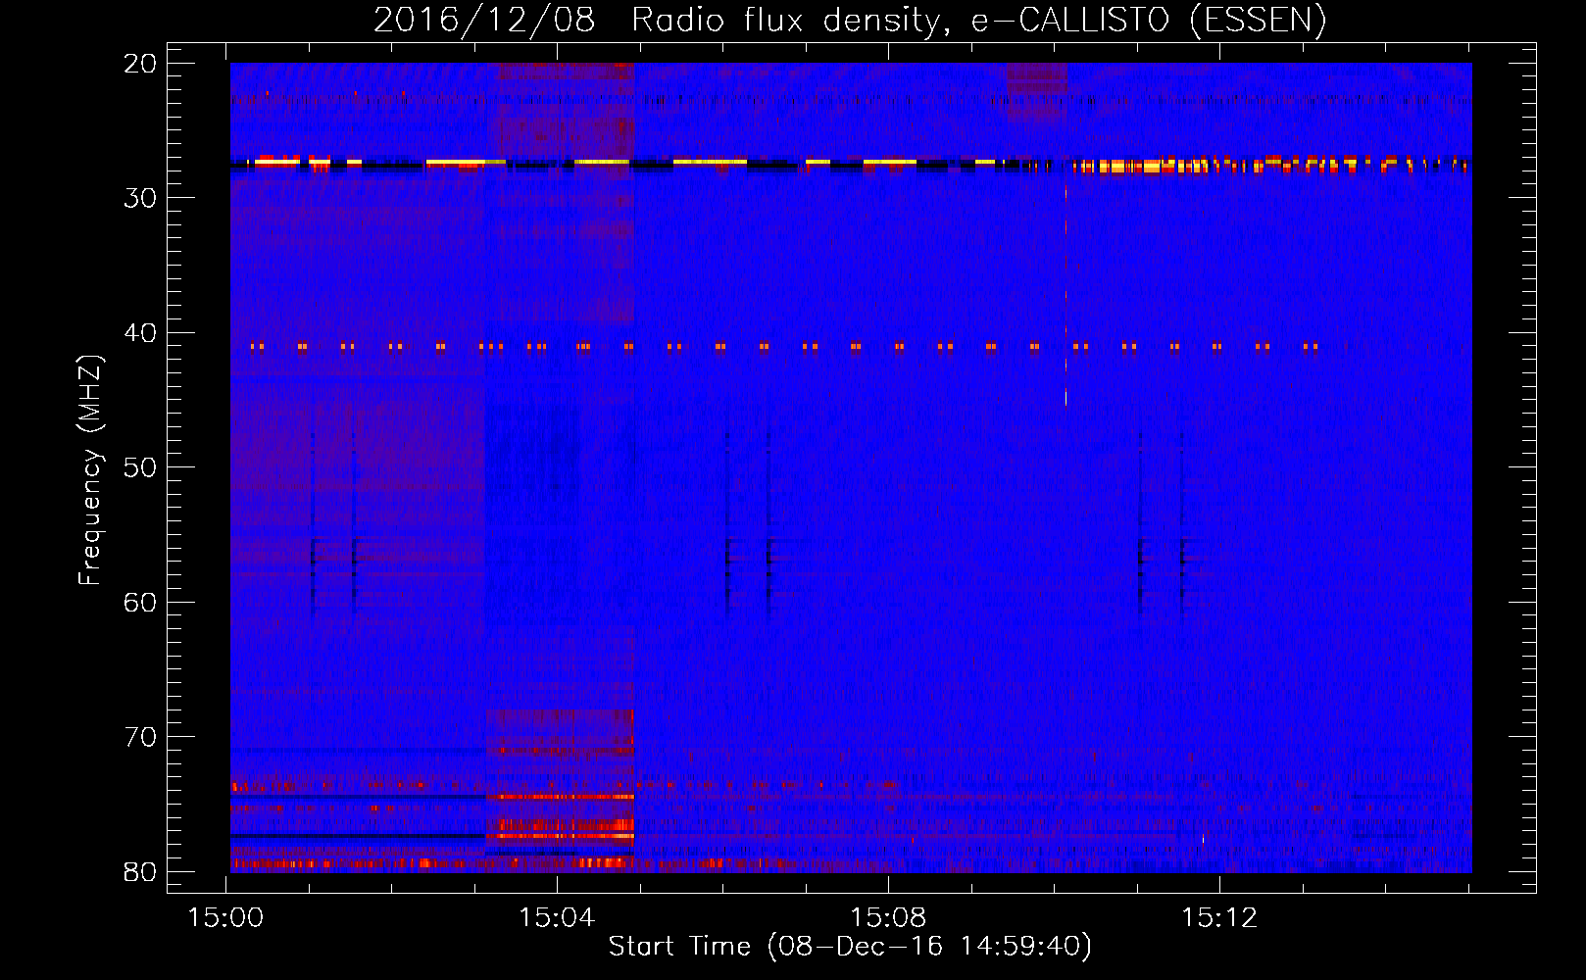Select the 40 MHz frequency tick label
1586x980 pixels.
point(141,333)
